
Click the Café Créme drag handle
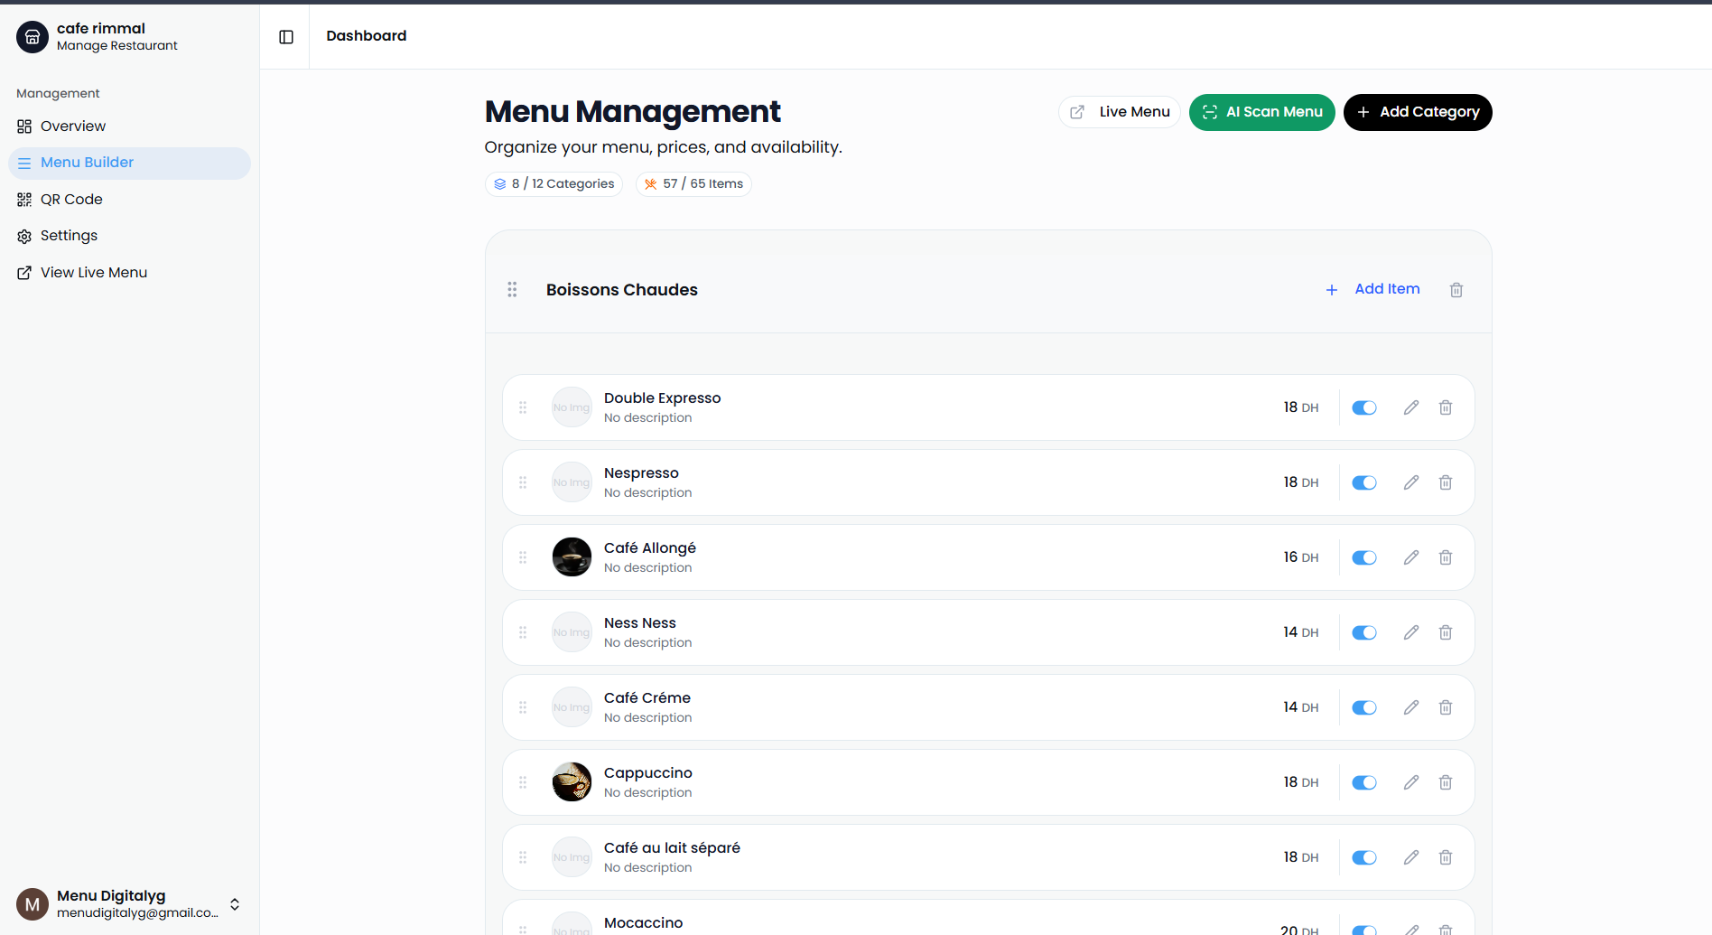click(523, 707)
